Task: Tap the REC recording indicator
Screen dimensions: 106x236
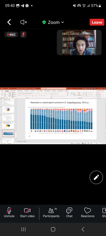Action: click(11, 35)
